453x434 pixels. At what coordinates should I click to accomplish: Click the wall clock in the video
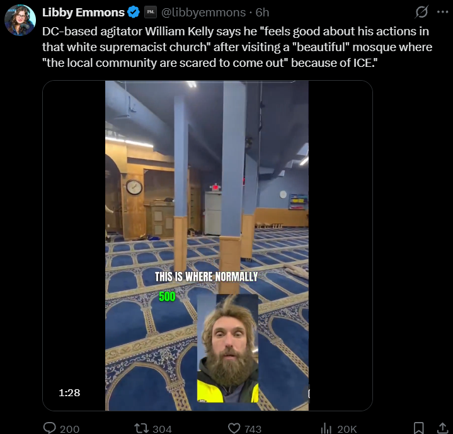[134, 187]
